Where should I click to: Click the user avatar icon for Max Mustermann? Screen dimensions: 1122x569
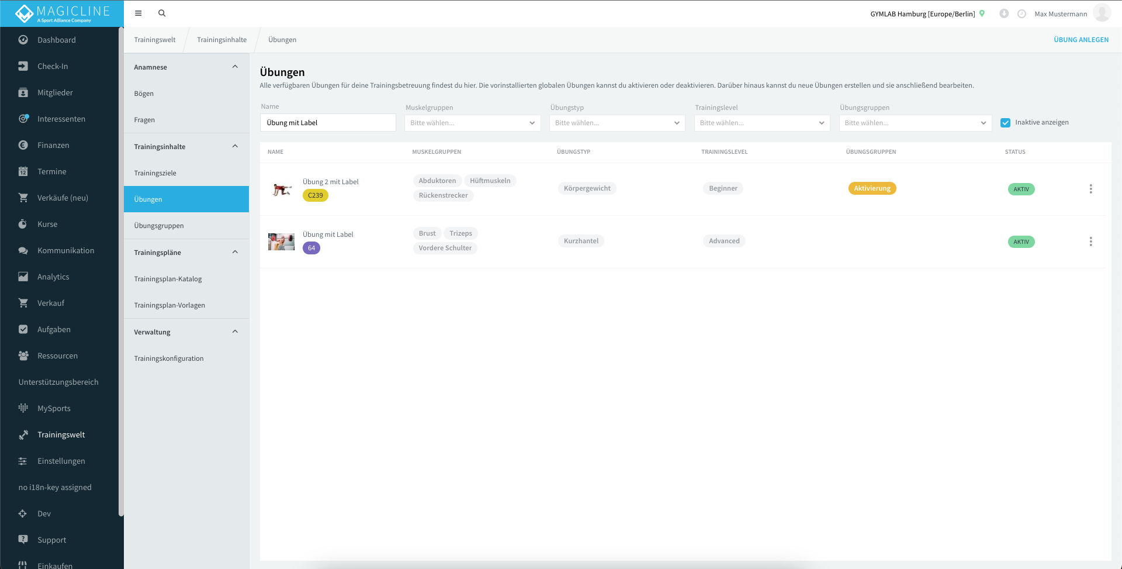tap(1102, 13)
